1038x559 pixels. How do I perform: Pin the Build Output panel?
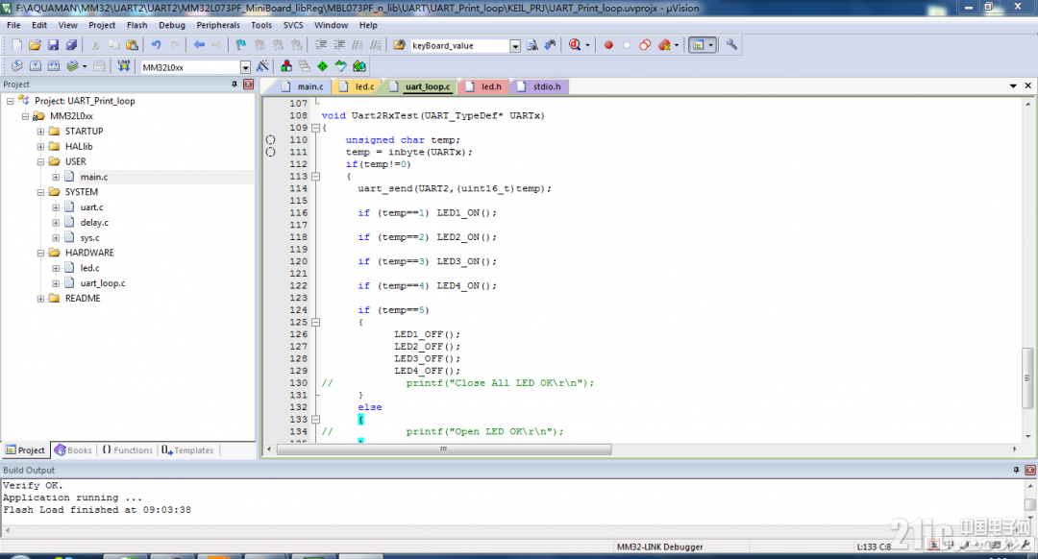point(1016,470)
